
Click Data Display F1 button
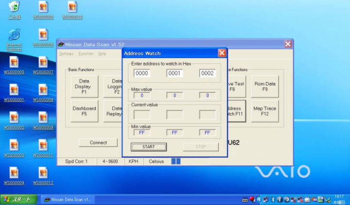tap(85, 86)
